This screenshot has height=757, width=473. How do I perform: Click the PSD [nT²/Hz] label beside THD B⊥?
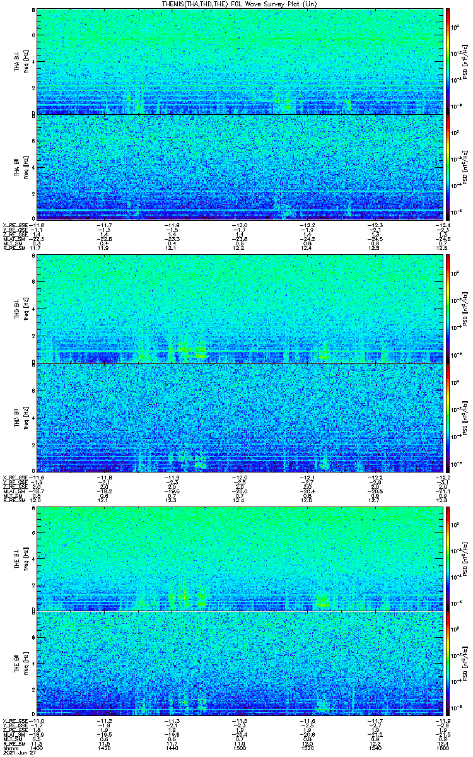(x=465, y=310)
